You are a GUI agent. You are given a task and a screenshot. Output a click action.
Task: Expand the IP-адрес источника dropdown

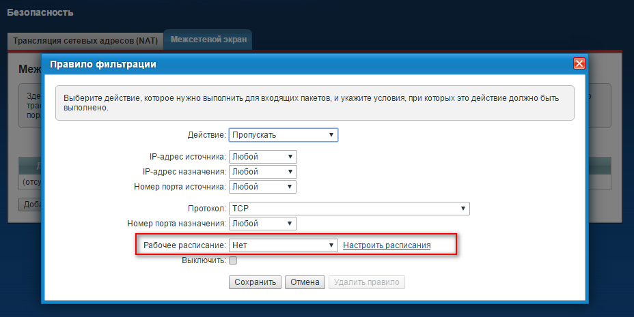262,157
